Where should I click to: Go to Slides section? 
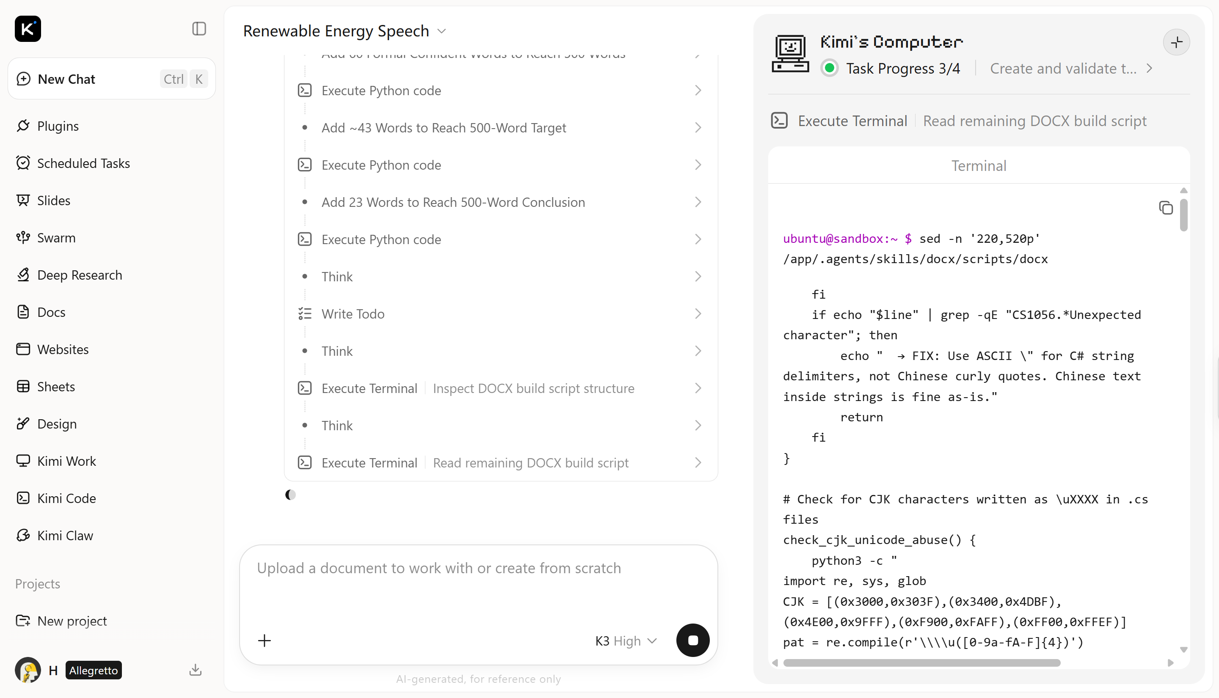[x=112, y=201]
